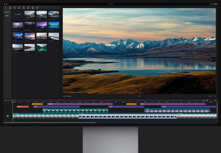
Task: Select the white foggy landscape thumbnail
Action: pos(54,36)
